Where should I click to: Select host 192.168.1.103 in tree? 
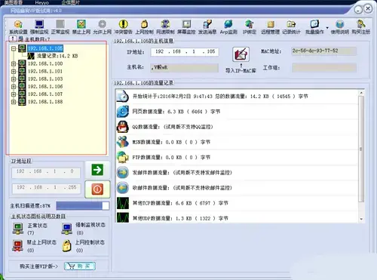[45, 78]
